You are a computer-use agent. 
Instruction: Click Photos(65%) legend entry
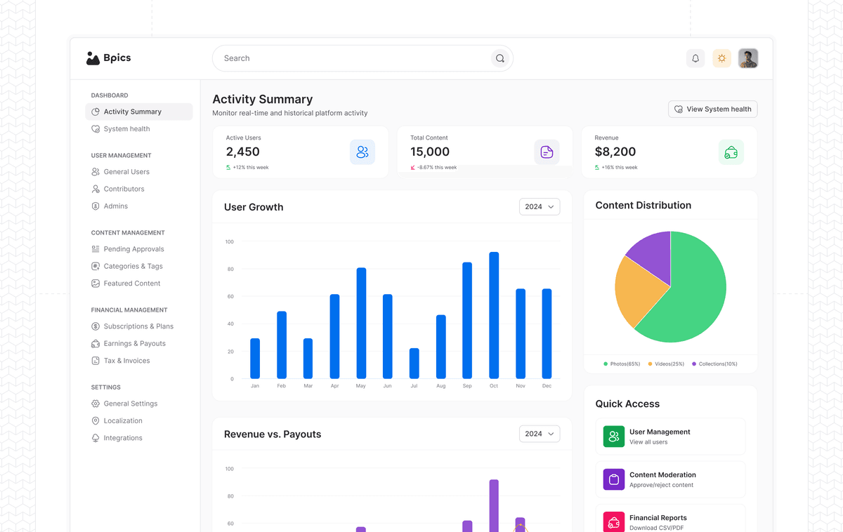[x=622, y=364]
